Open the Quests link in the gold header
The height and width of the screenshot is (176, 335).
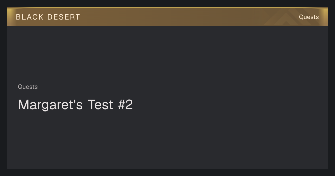[309, 17]
